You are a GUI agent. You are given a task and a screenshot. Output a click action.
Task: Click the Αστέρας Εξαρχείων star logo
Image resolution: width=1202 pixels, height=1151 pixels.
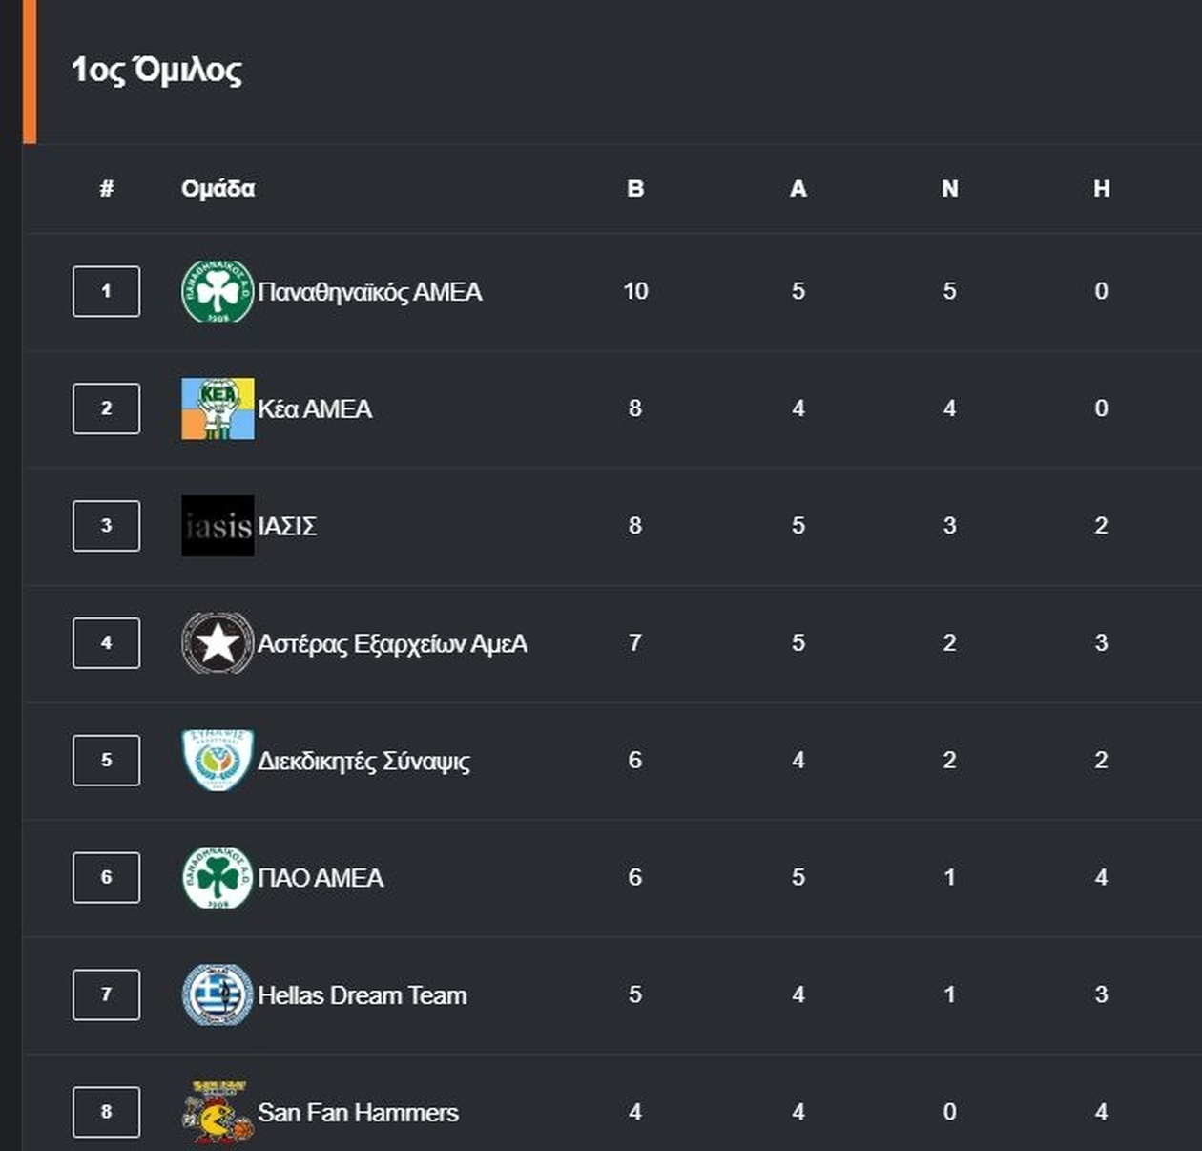click(x=218, y=643)
